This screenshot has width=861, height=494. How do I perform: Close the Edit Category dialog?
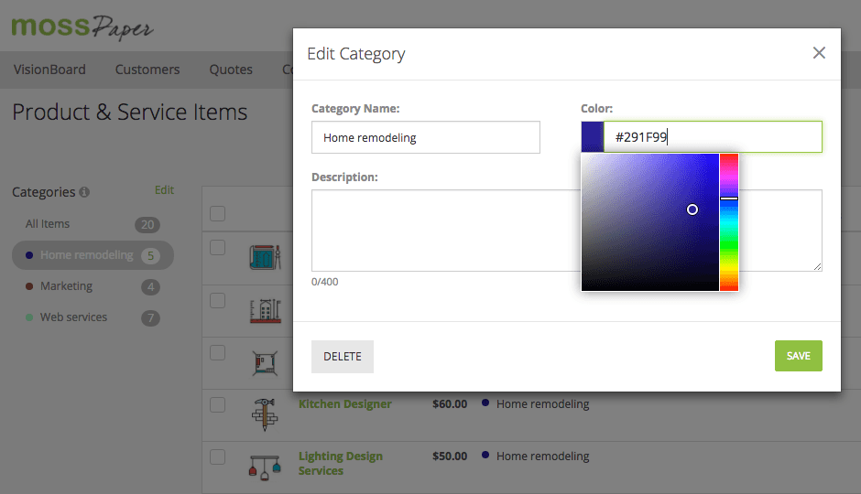tap(819, 53)
